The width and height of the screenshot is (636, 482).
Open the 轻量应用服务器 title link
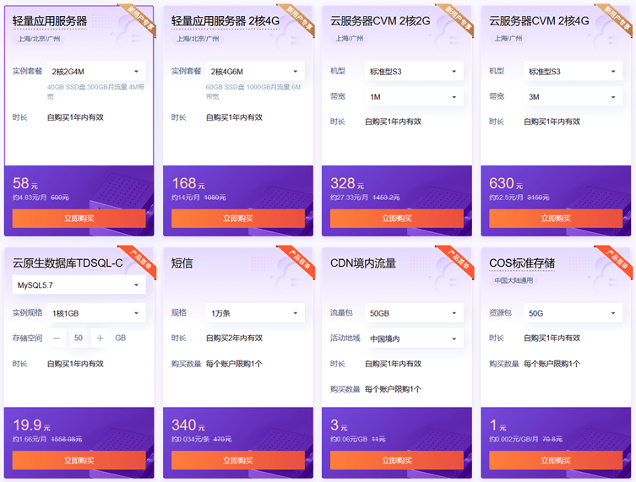click(50, 21)
